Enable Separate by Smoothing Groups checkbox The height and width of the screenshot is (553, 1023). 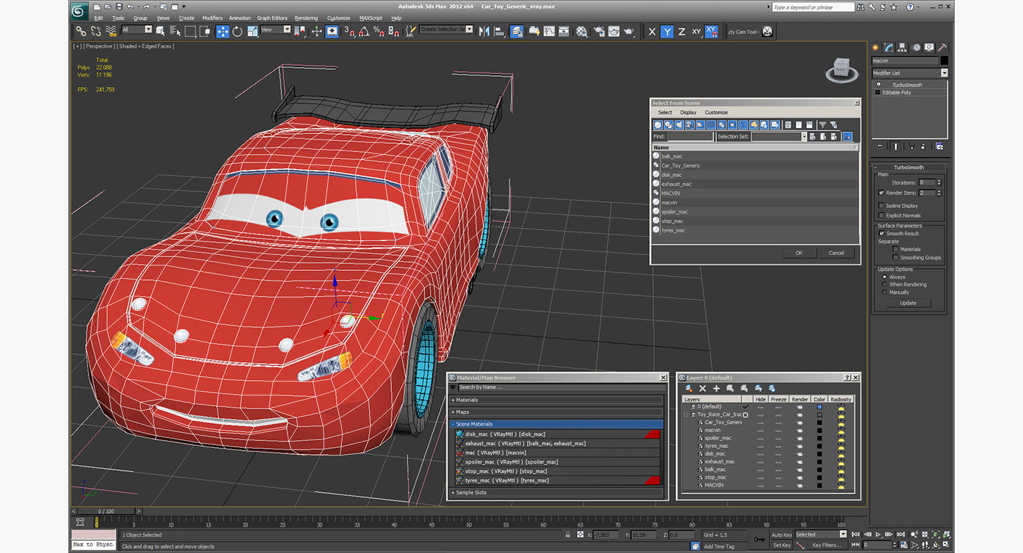pyautogui.click(x=896, y=257)
